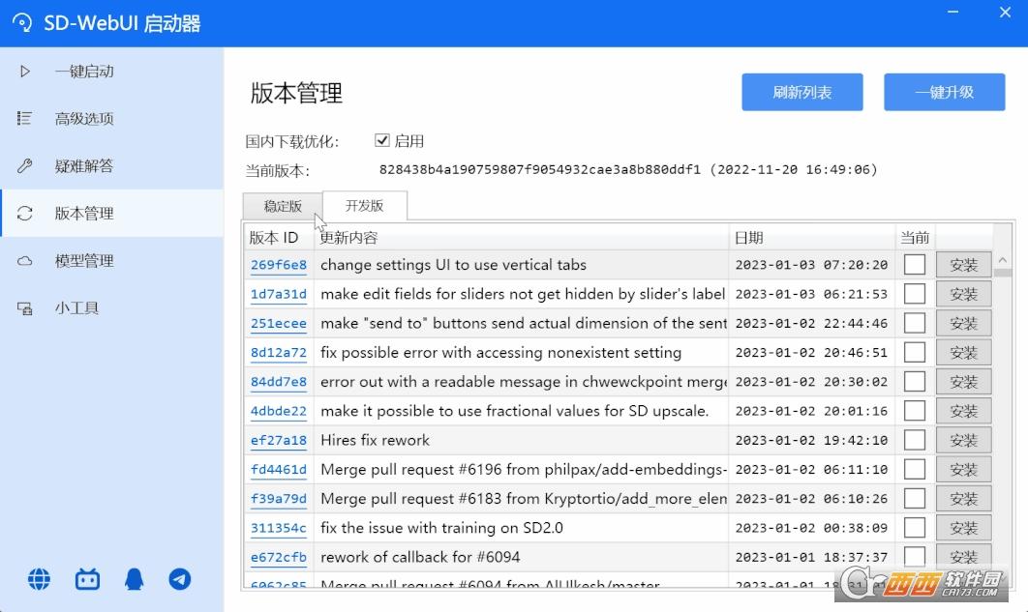The image size is (1028, 612).
Task: Open version link e672cfb
Action: pos(279,557)
